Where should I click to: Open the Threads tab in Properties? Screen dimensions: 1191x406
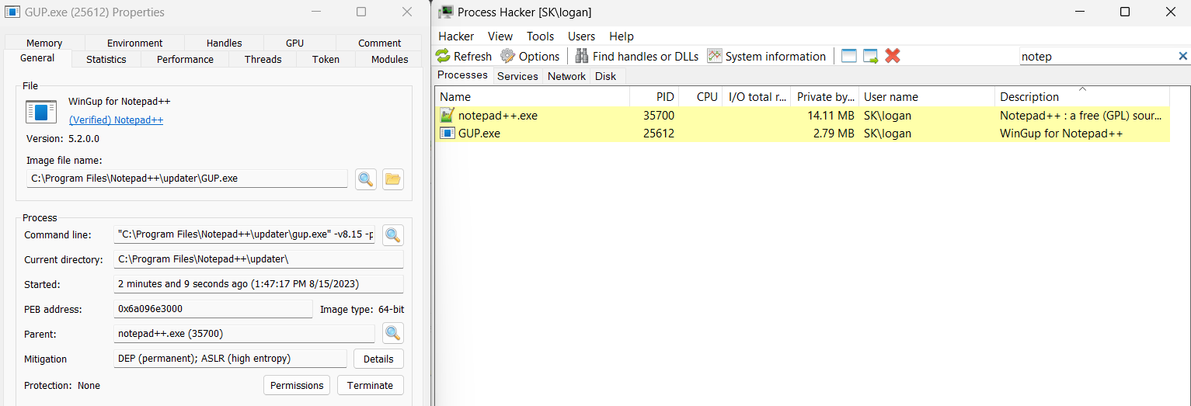coord(263,60)
